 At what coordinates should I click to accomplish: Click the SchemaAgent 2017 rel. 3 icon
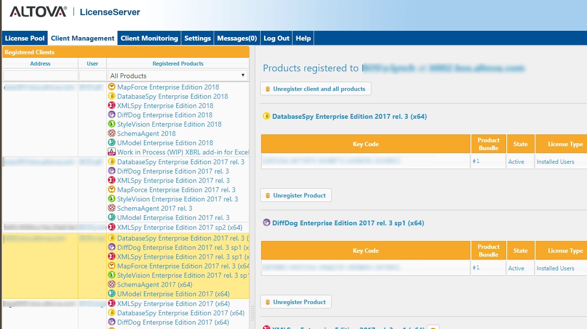coord(112,208)
